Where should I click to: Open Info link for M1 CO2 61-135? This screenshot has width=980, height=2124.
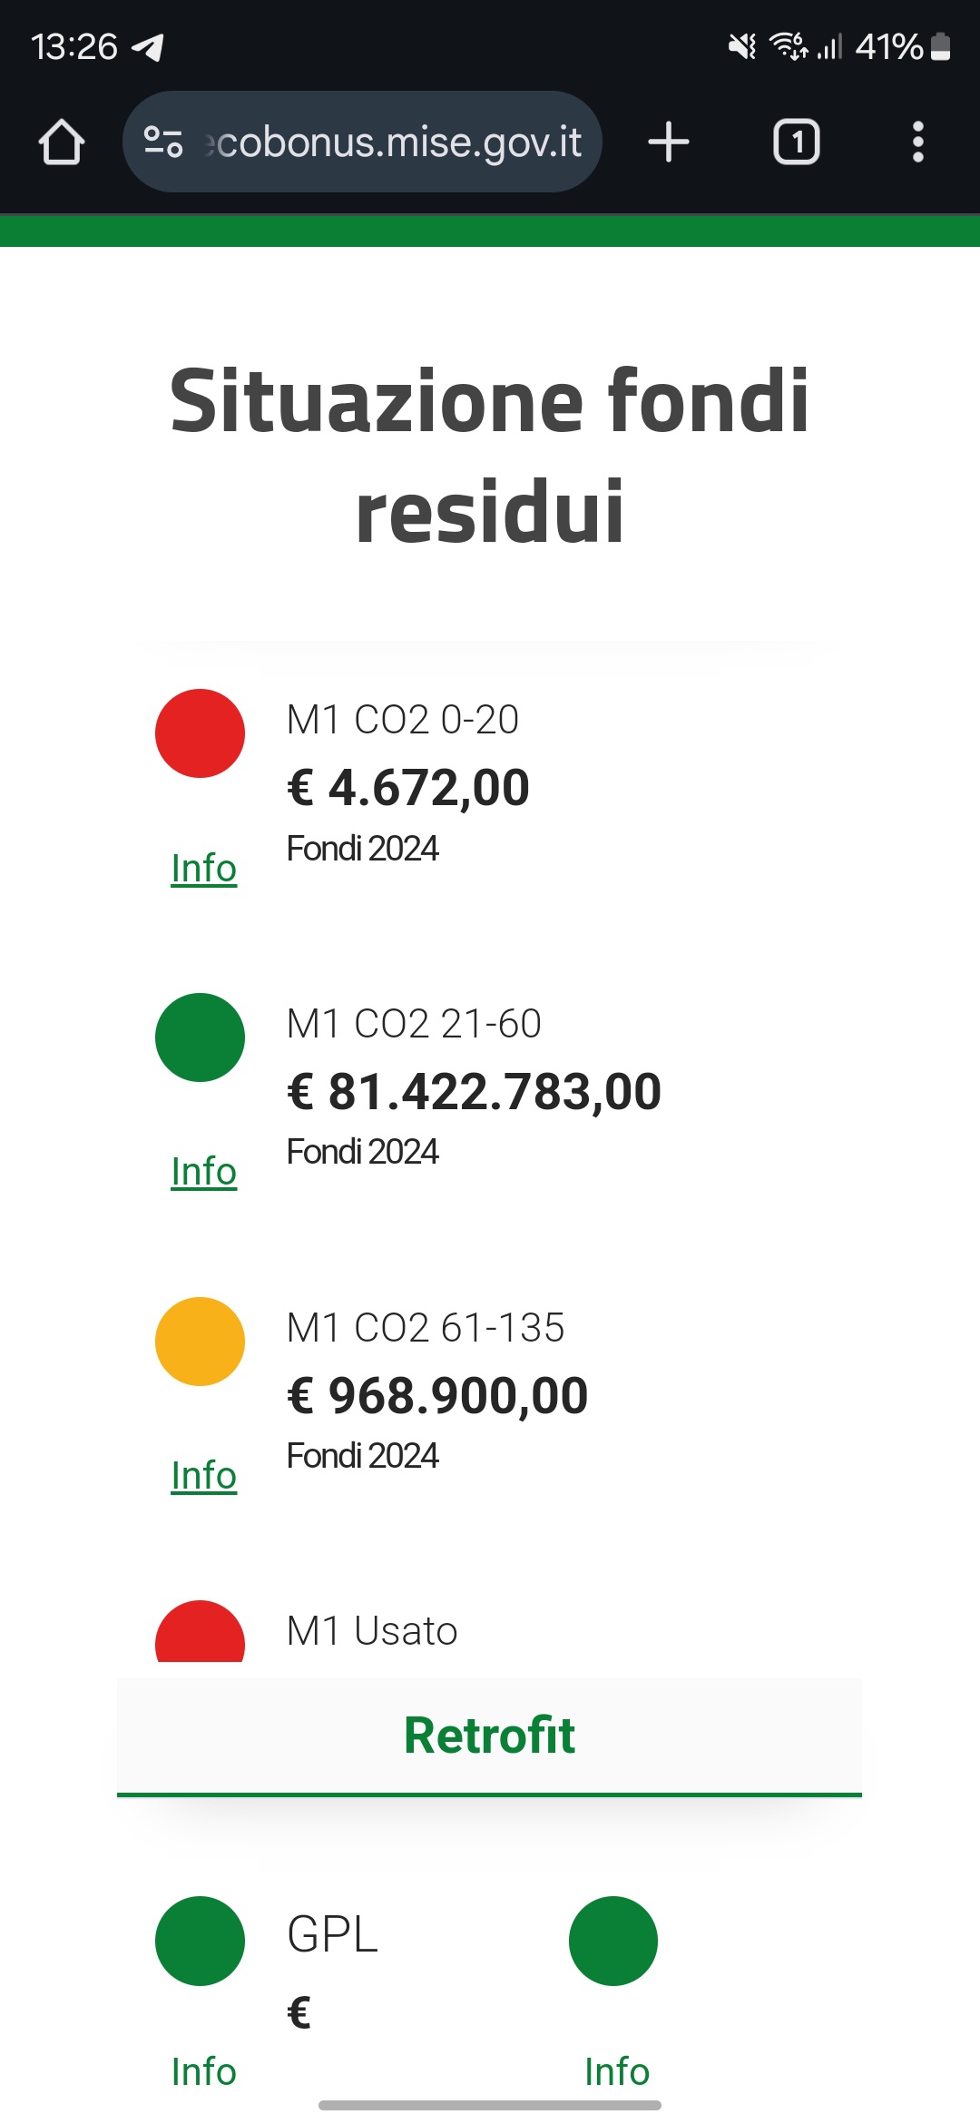click(204, 1475)
